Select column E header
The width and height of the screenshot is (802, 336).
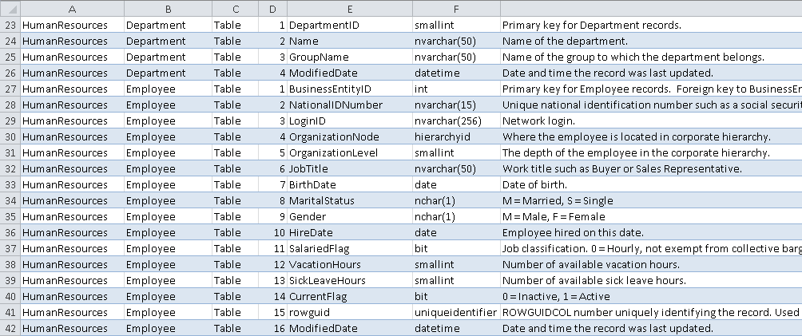point(349,8)
